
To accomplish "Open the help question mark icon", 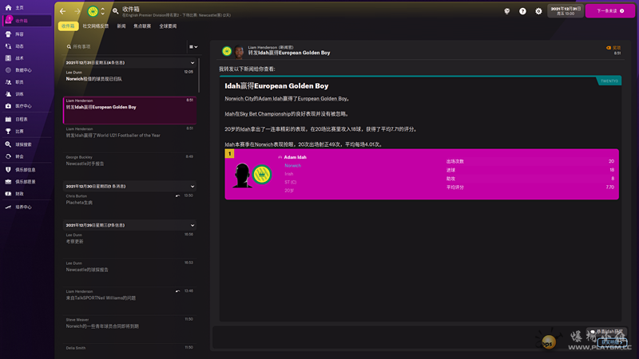I will pyautogui.click(x=522, y=11).
